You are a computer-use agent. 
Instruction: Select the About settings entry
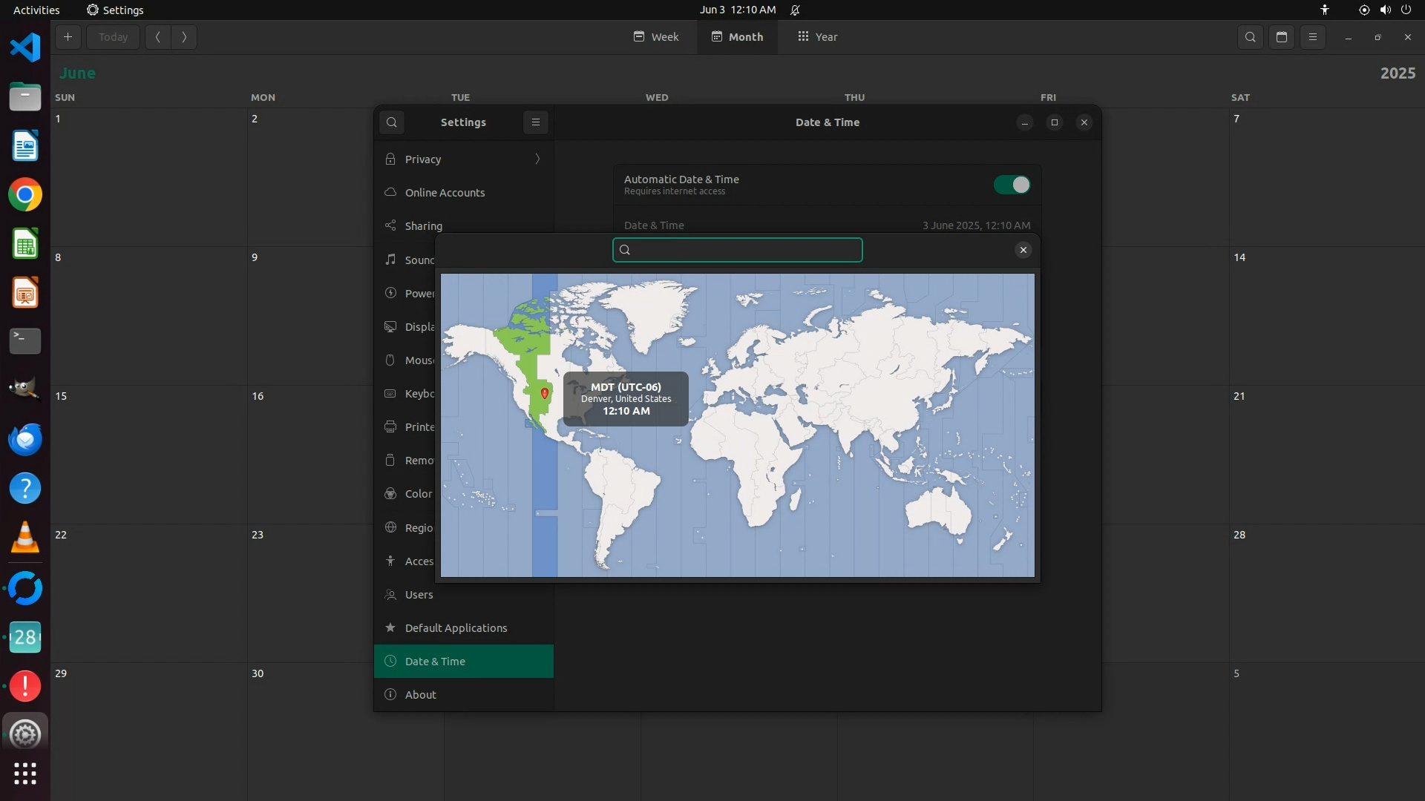point(421,695)
